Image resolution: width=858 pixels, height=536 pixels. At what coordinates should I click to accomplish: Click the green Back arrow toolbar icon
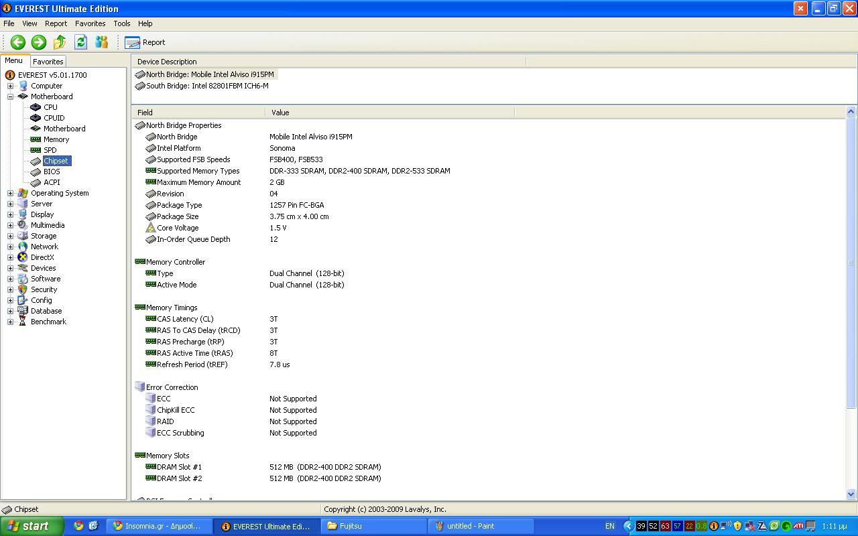[18, 42]
